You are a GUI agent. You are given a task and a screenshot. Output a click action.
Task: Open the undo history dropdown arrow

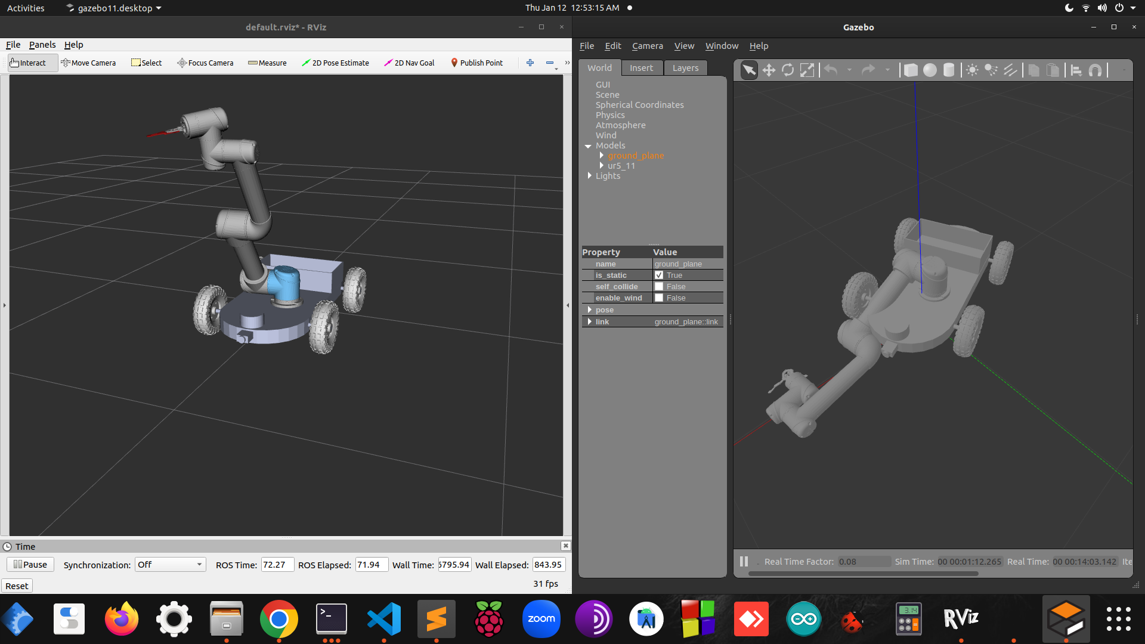coord(849,70)
